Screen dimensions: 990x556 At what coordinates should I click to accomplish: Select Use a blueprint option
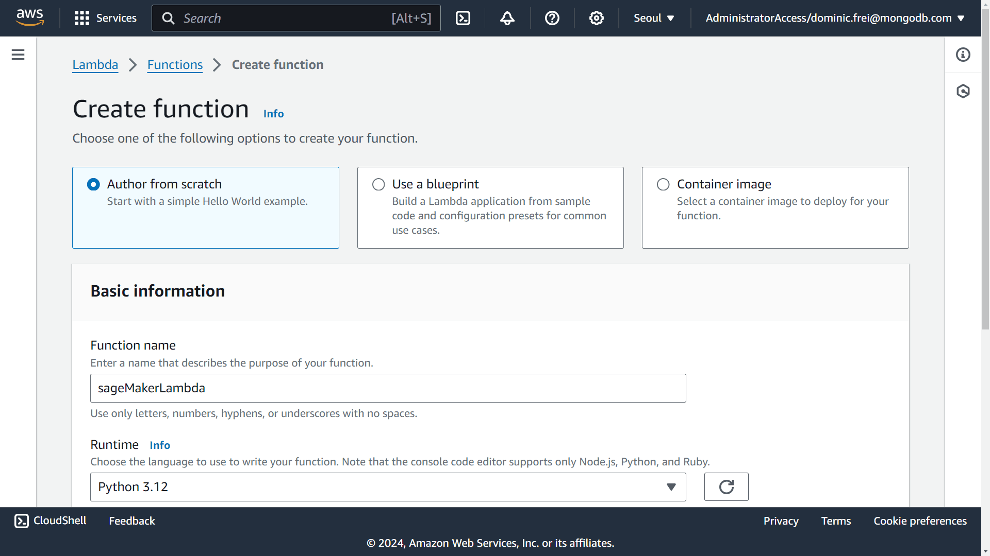coord(378,185)
